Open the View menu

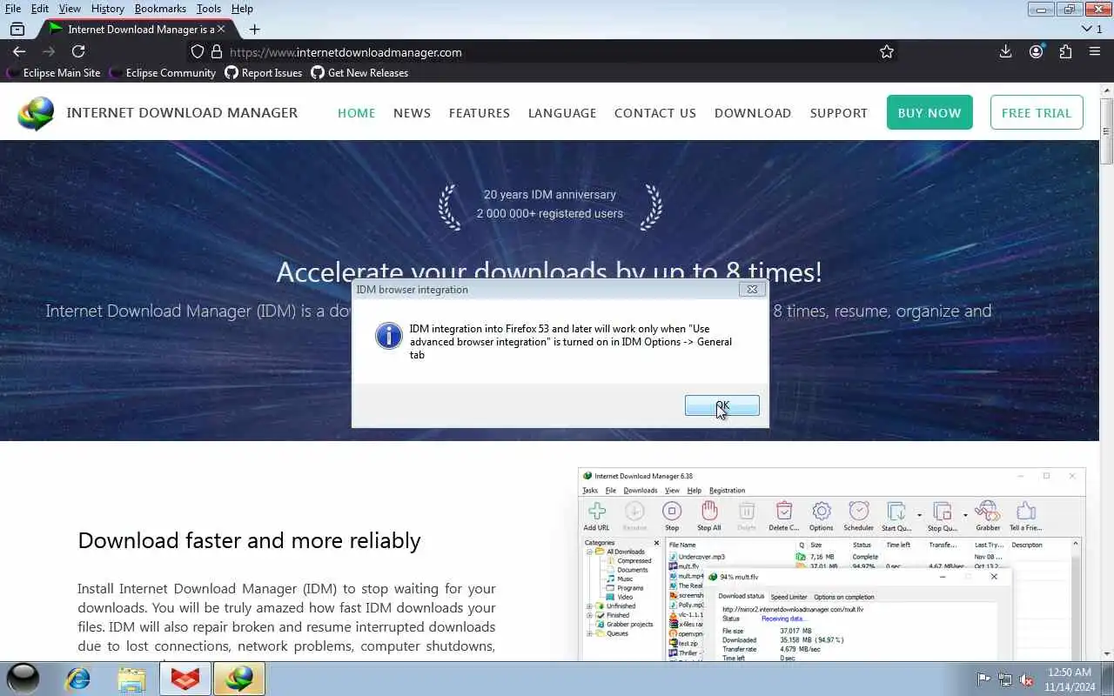point(70,9)
